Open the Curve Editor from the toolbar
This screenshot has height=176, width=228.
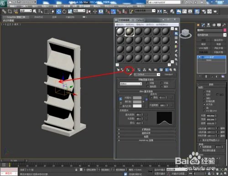pyautogui.click(x=185, y=11)
